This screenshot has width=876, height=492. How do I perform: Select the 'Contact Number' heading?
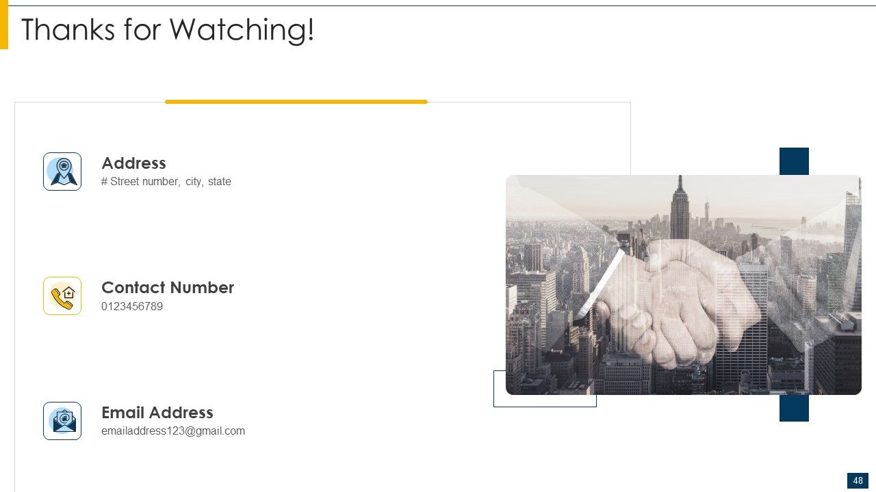[x=168, y=288]
